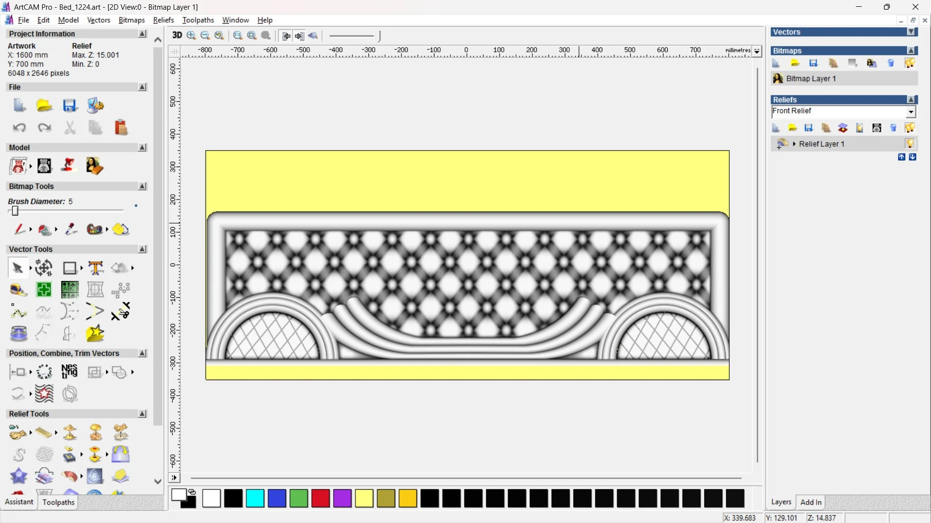Screen dimensions: 931x523
Task: Switch to the Toolpaths tab at bottom
Action: (58, 502)
